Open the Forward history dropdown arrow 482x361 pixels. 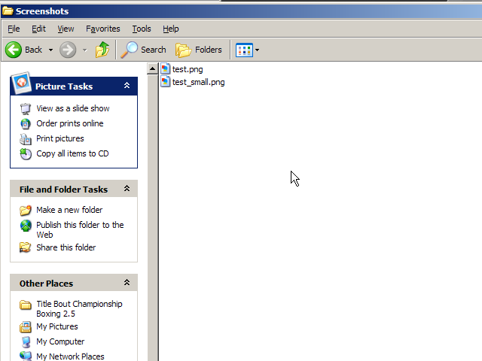click(x=85, y=50)
